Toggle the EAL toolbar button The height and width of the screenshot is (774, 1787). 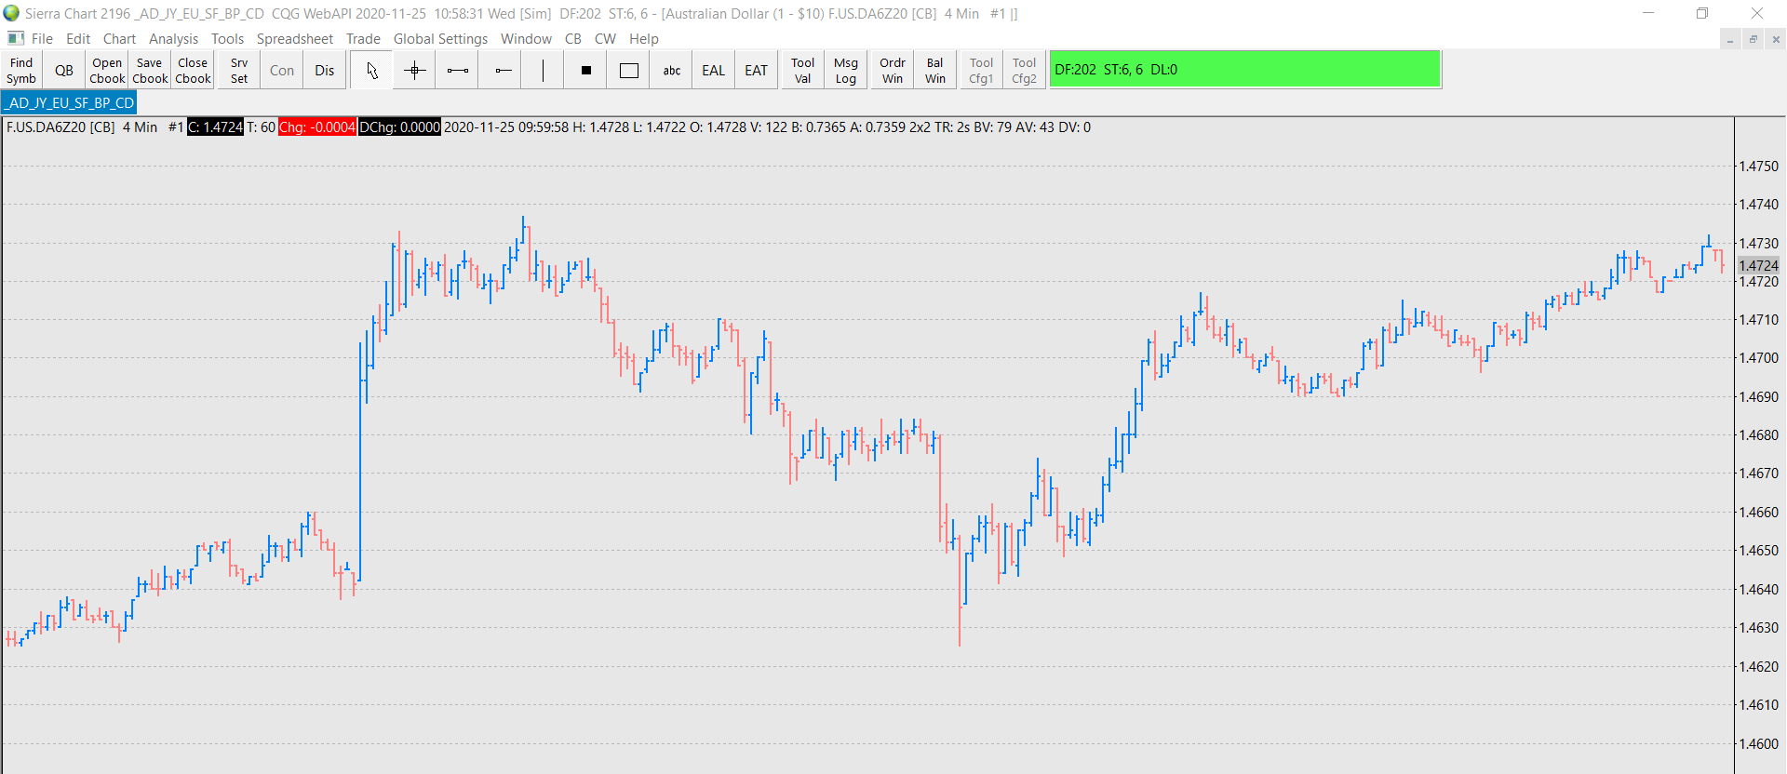pyautogui.click(x=714, y=71)
